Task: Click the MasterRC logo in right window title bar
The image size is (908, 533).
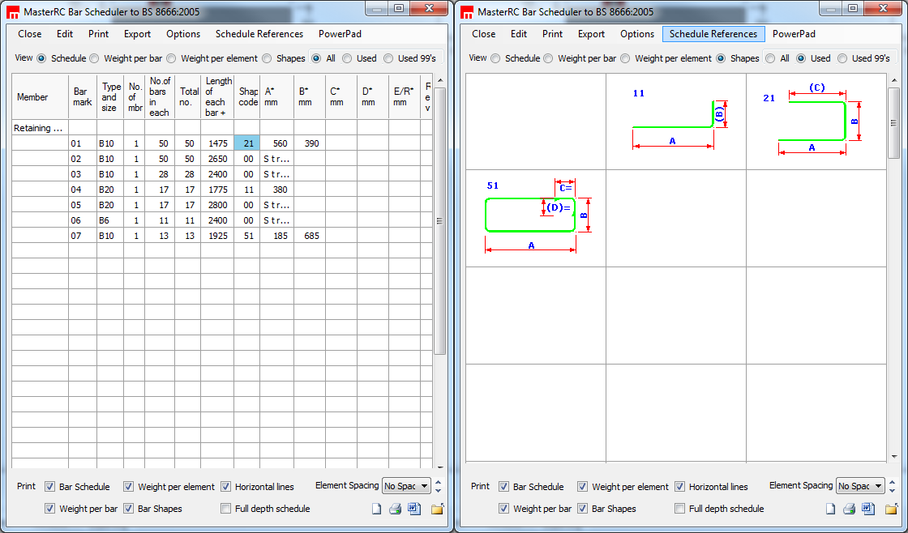Action: pyautogui.click(x=466, y=12)
